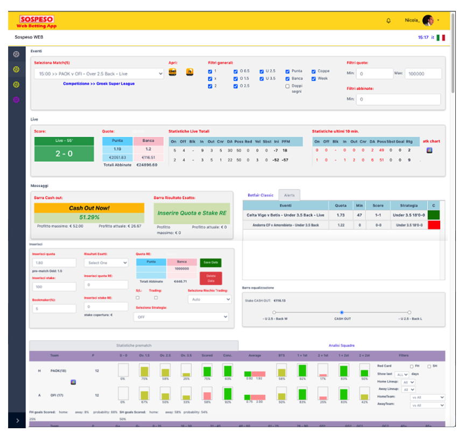The image size is (465, 432).
Task: Click the Inserisci quota input field
Action: [54, 263]
